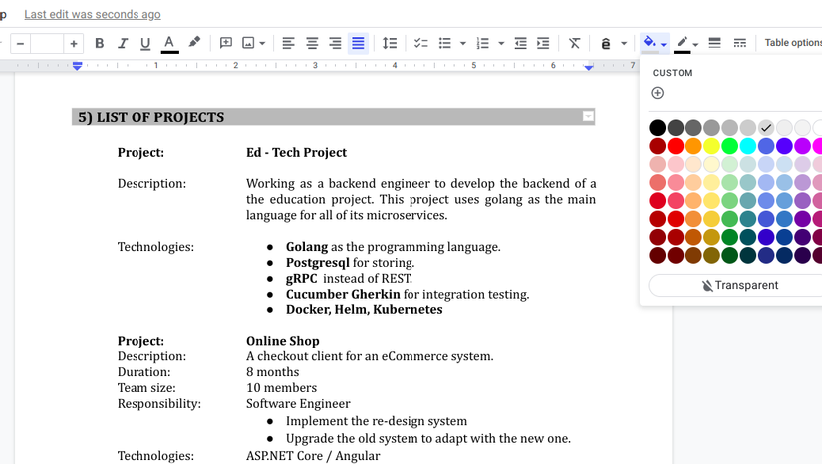The width and height of the screenshot is (822, 464).
Task: Open the highlight color tool
Action: 194,42
